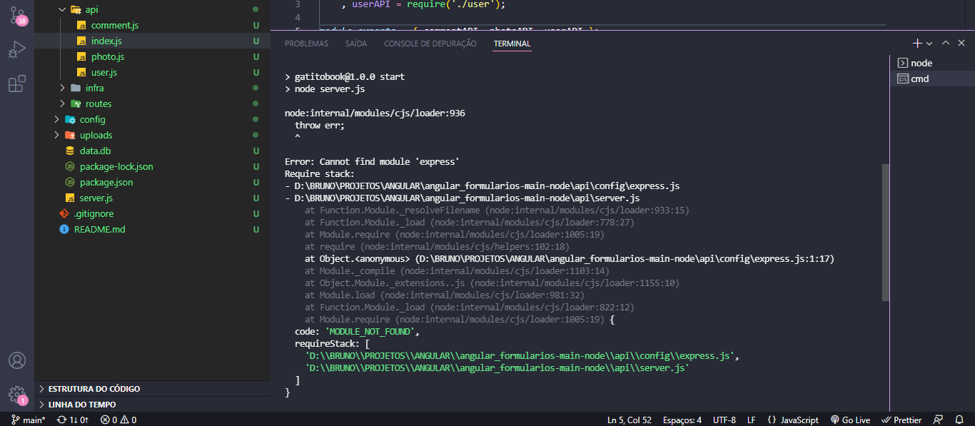Viewport: 975px width, 426px height.
Task: Start Go Live server
Action: click(850, 420)
